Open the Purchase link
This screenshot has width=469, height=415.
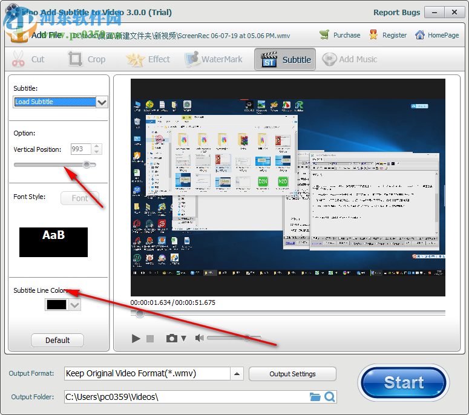347,35
